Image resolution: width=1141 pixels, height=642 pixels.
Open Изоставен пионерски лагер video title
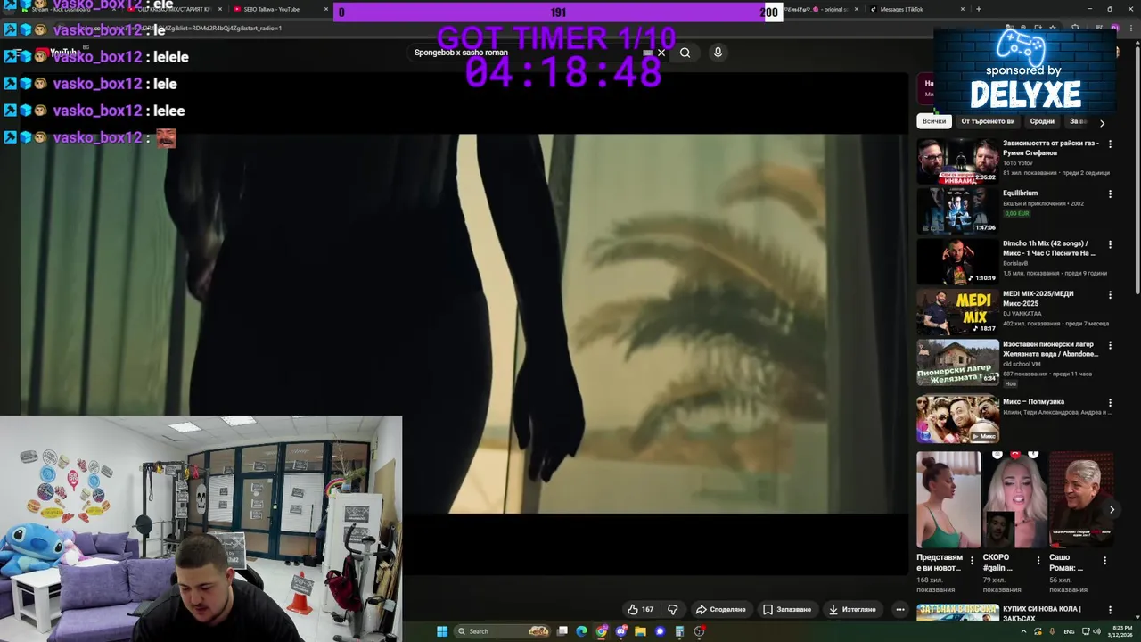1050,349
